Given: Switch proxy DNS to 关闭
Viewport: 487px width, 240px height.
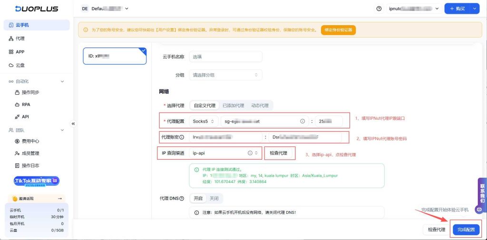Looking at the screenshot, I should pyautogui.click(x=214, y=198).
